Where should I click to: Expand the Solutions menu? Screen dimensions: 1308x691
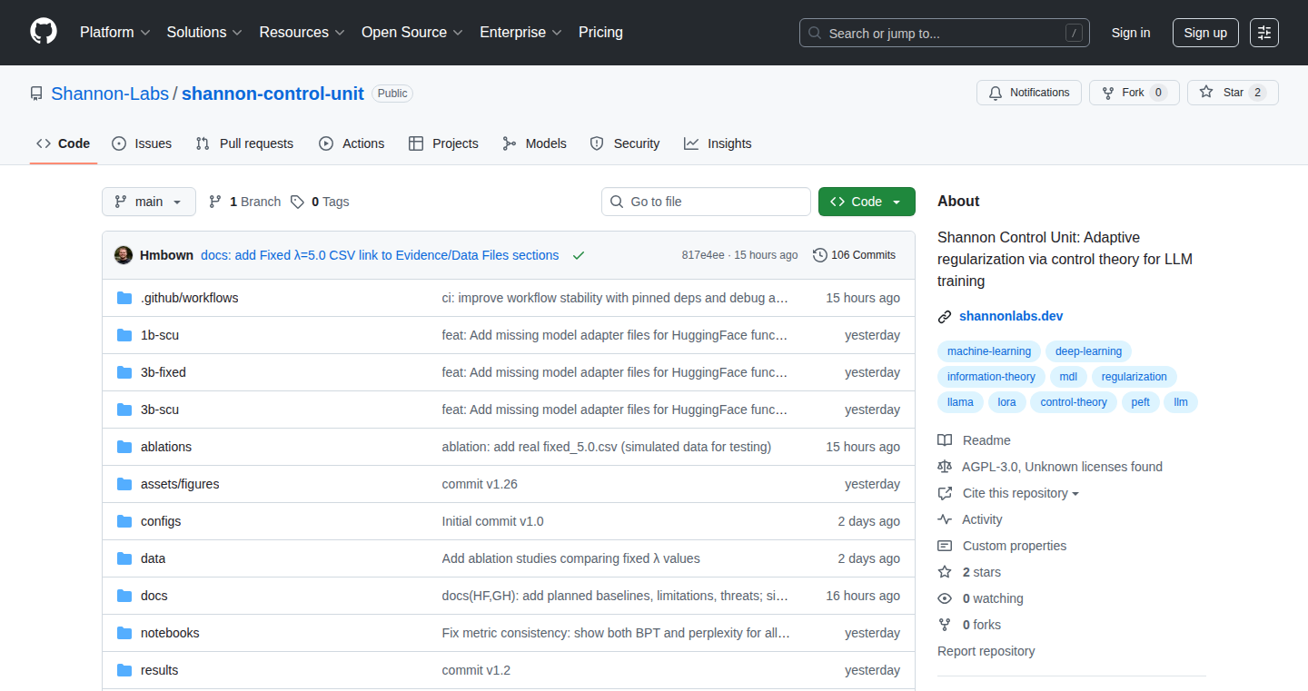click(204, 33)
